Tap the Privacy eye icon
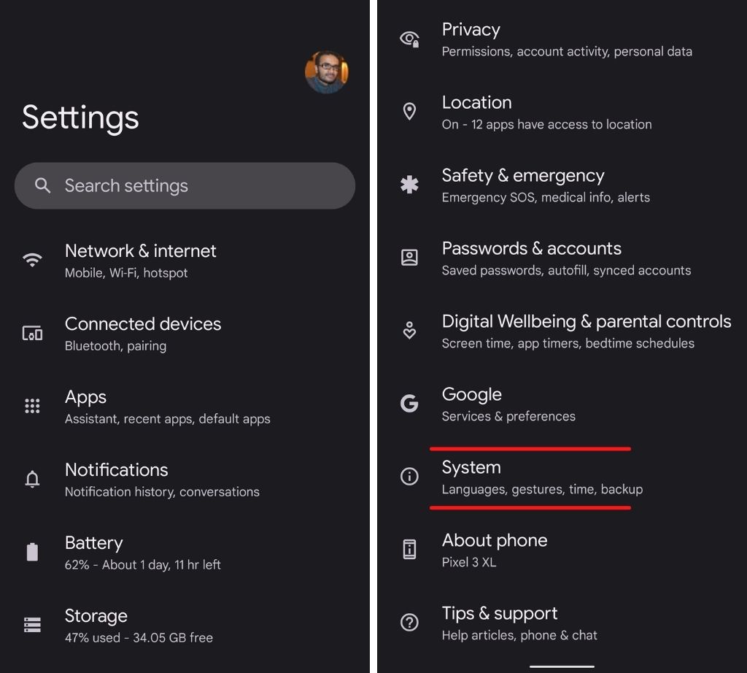This screenshot has width=747, height=673. point(410,39)
